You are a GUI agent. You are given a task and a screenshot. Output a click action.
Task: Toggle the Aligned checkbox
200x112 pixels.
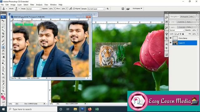tap(74, 9)
